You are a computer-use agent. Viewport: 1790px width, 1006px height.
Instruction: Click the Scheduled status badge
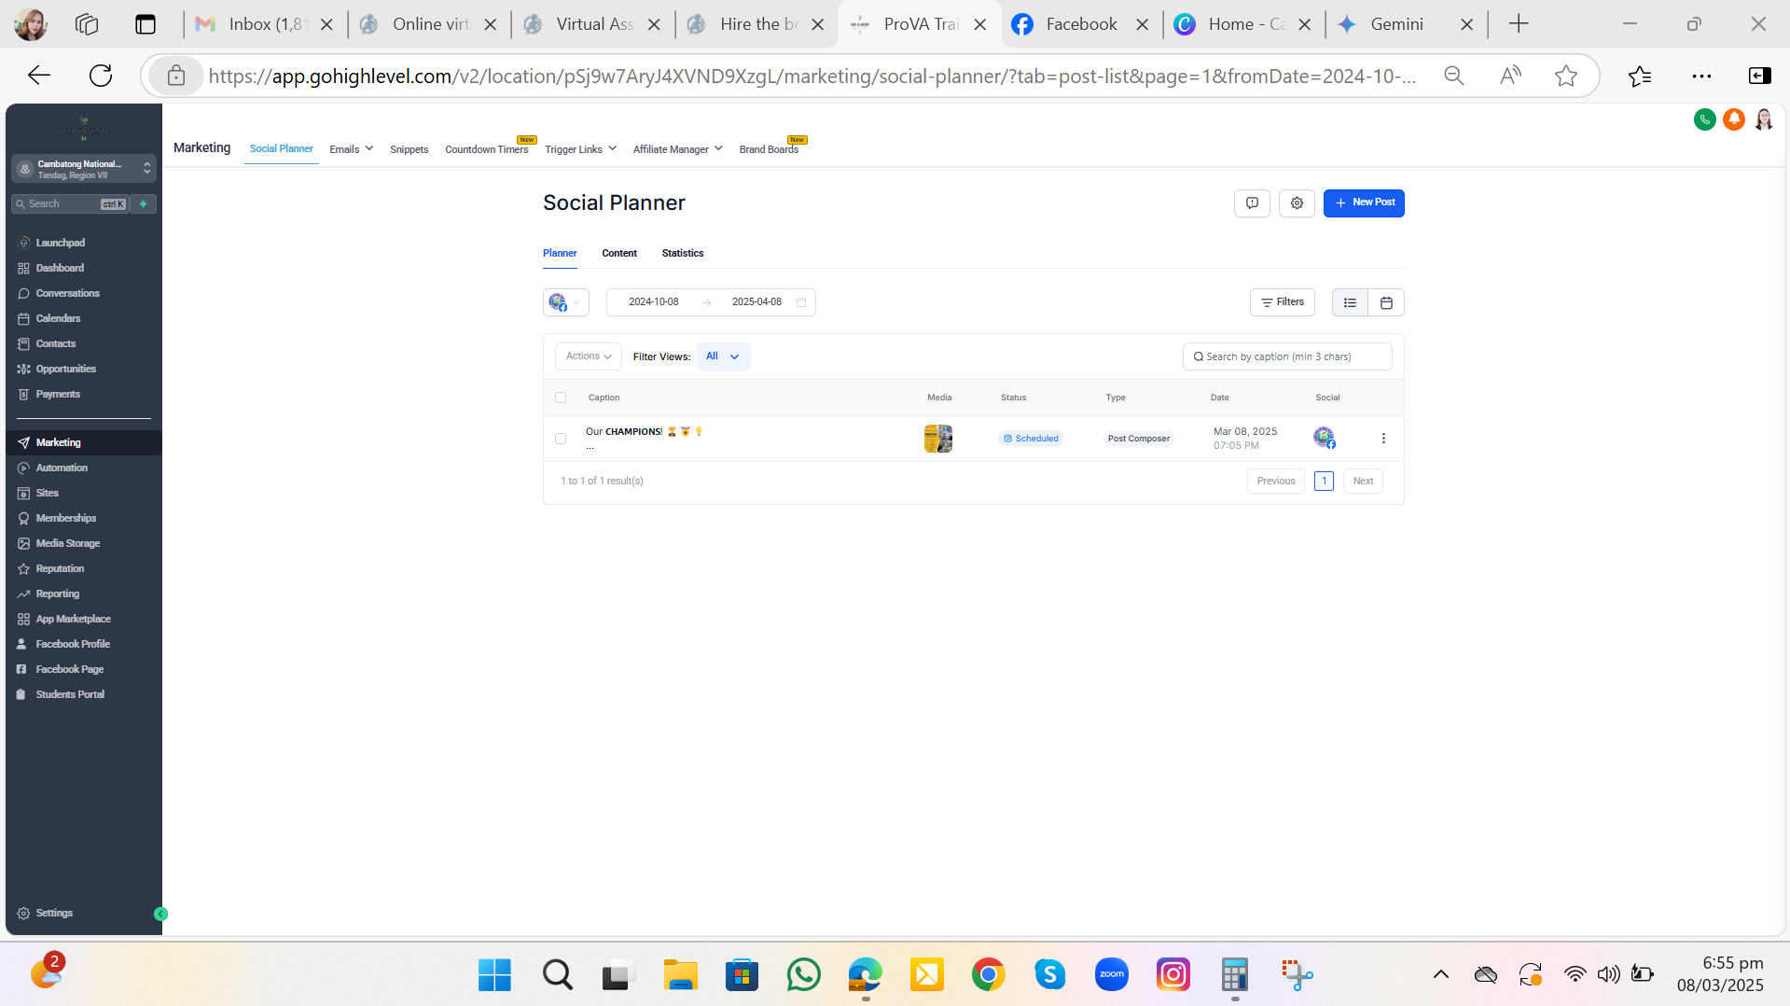(x=1031, y=439)
